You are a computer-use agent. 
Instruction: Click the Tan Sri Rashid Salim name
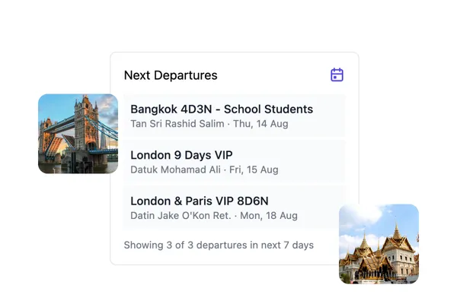[x=177, y=123]
